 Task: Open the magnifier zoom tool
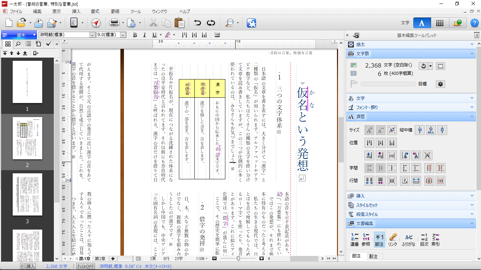tap(230, 23)
